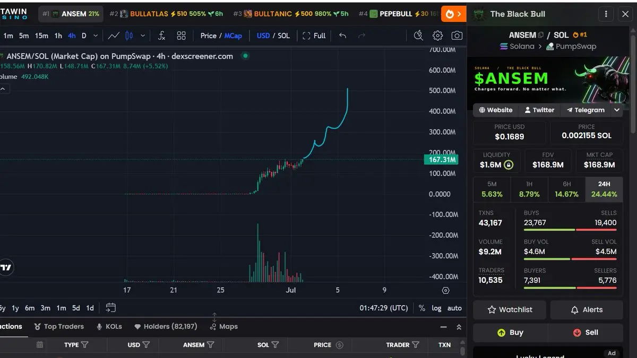Expand the timeframe dropdown arrow after D
This screenshot has width=637, height=358.
(96, 35)
